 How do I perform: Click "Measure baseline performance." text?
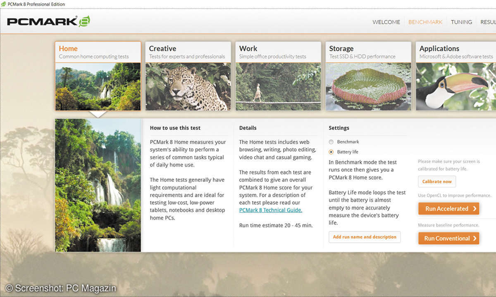point(448,225)
